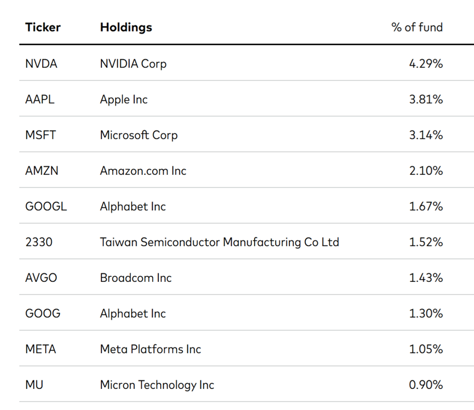This screenshot has width=474, height=410.
Task: Click the Holdings column header
Action: pyautogui.click(x=126, y=27)
